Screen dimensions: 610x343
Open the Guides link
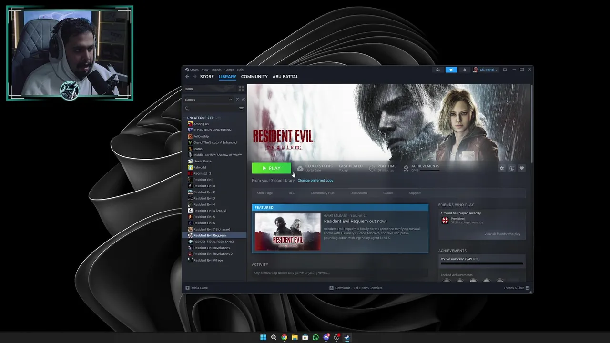(x=388, y=193)
